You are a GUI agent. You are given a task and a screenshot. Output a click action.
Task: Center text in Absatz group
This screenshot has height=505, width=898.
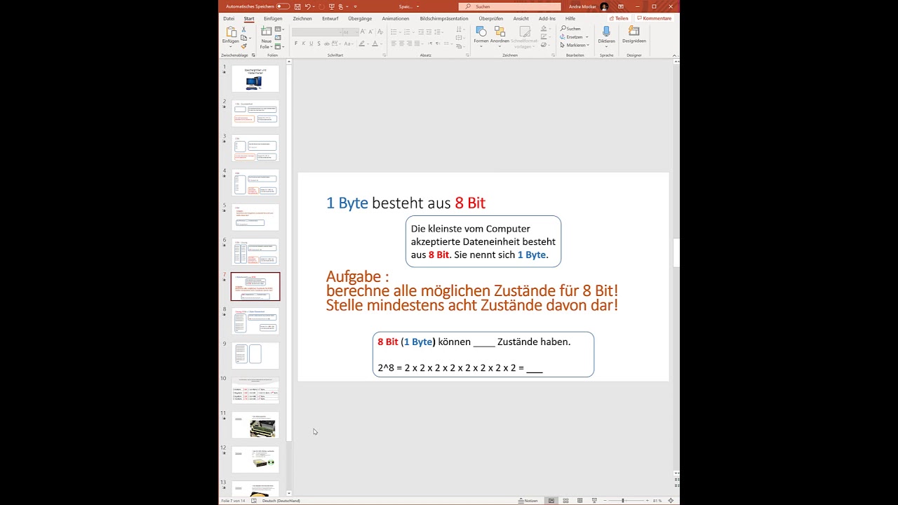pyautogui.click(x=403, y=43)
